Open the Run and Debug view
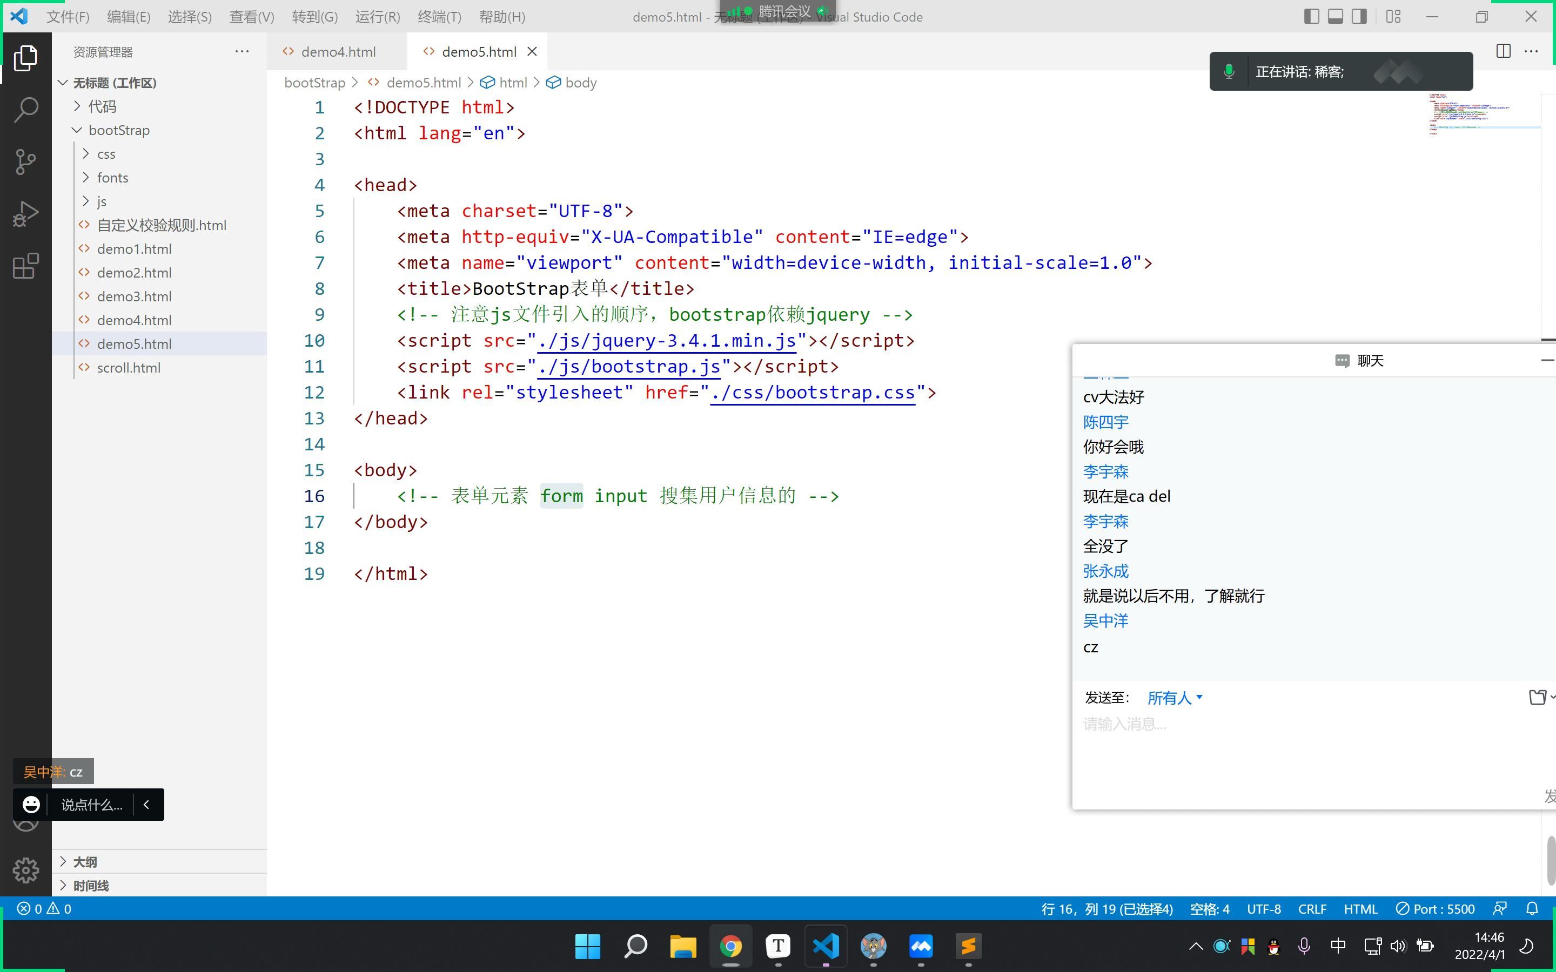The image size is (1556, 972). click(26, 214)
